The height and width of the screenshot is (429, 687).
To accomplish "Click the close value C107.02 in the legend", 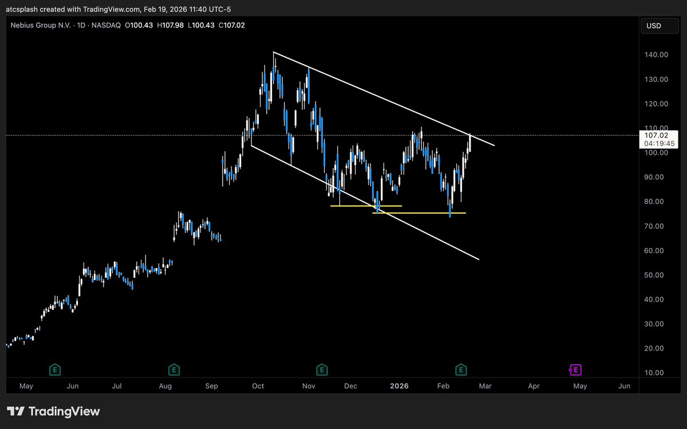I will point(232,25).
